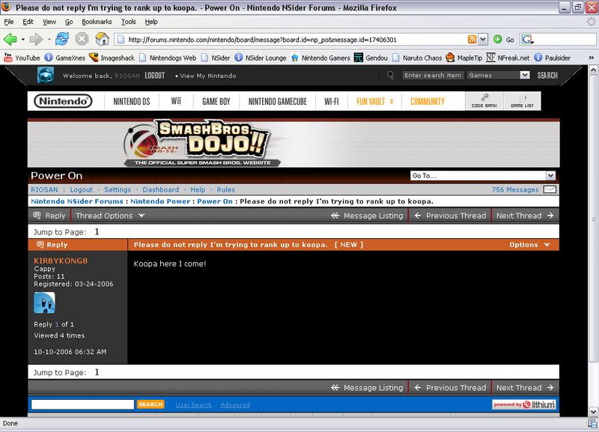Click the Enter search item field
Screen dimensions: 599x432
point(433,76)
